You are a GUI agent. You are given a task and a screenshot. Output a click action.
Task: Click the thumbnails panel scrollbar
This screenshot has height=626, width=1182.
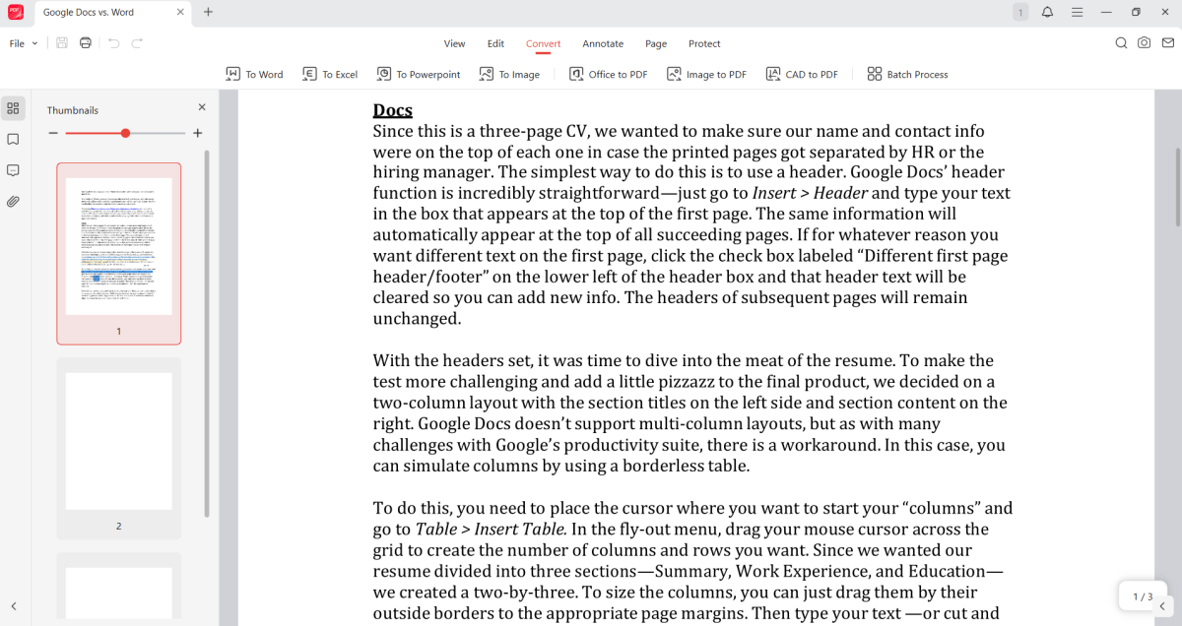pos(207,333)
